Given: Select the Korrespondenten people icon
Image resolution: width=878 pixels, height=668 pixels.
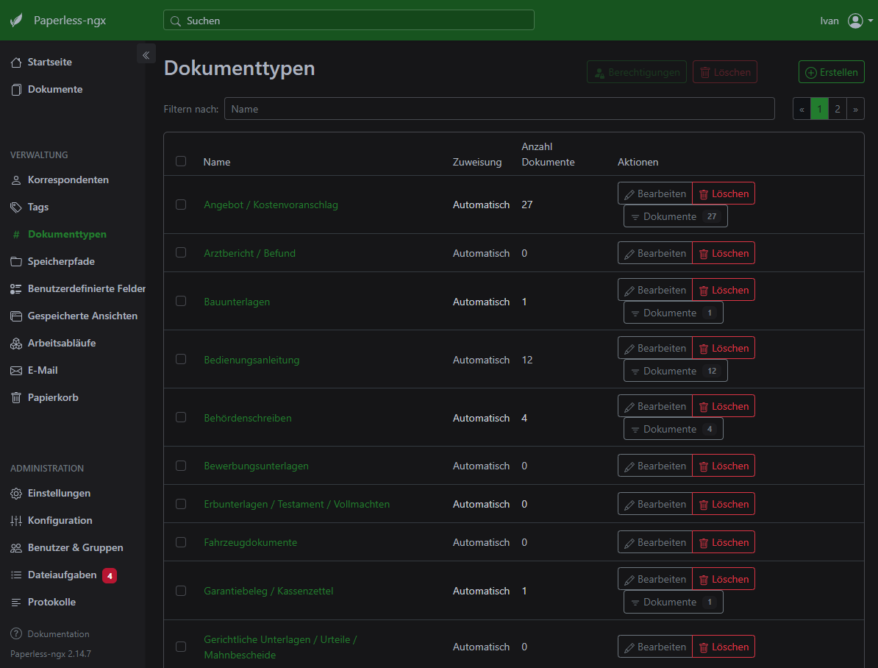Looking at the screenshot, I should point(15,180).
